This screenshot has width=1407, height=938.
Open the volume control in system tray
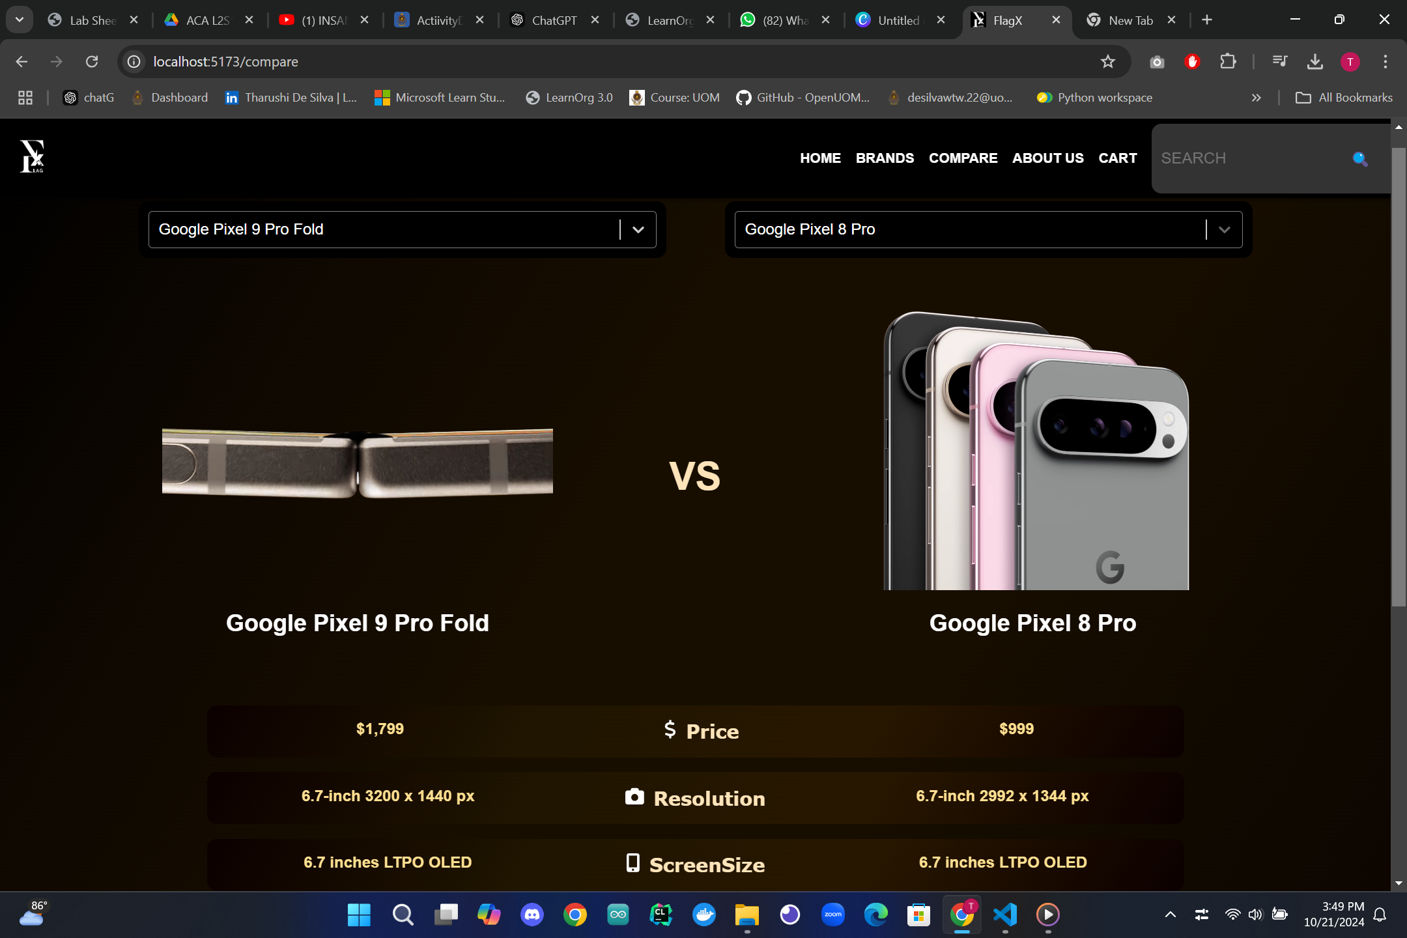tap(1255, 915)
